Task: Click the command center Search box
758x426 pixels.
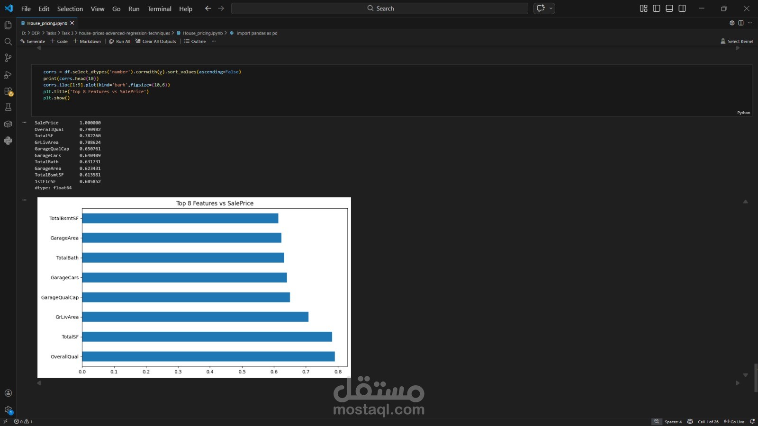Action: [379, 9]
